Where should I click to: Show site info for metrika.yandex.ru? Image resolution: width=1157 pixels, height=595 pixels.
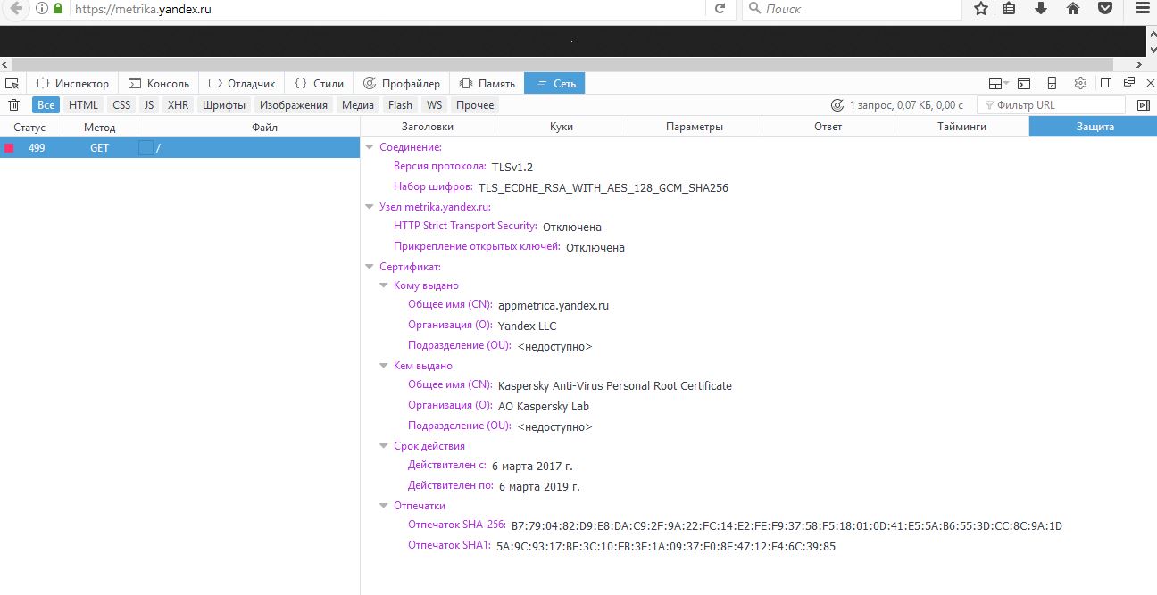tap(42, 9)
